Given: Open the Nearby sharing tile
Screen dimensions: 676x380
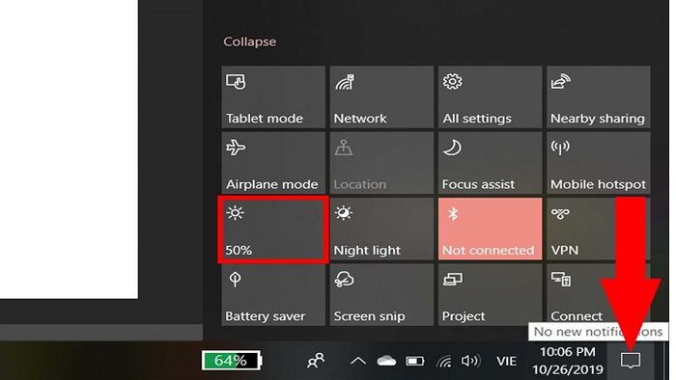Looking at the screenshot, I should point(599,96).
